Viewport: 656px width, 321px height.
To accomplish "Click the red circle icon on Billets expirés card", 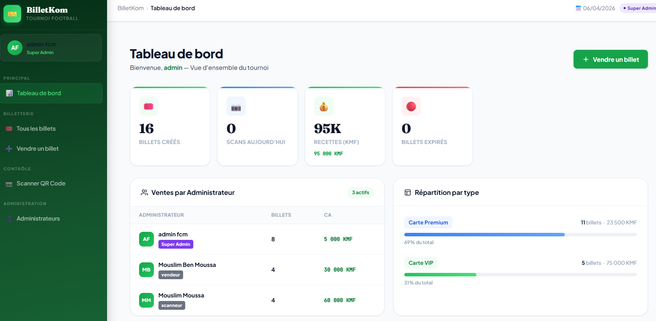I will (x=411, y=106).
